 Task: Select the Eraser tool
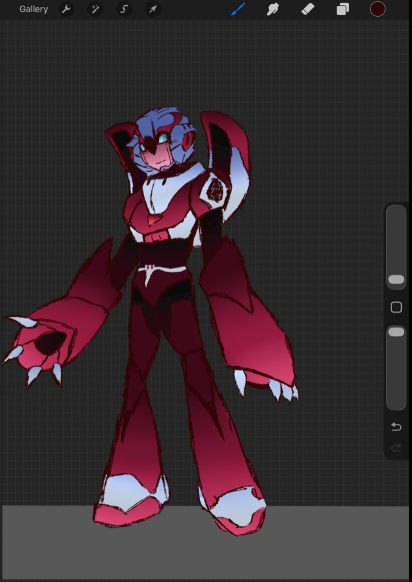tap(308, 9)
